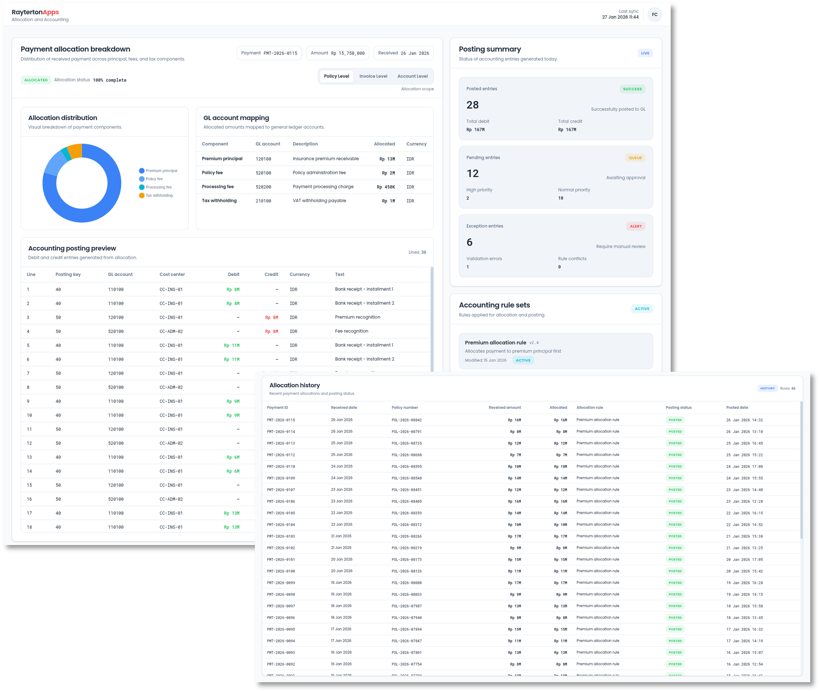Click the ACTIVE badge on Accounting rule sets
This screenshot has width=820, height=692.
[642, 309]
